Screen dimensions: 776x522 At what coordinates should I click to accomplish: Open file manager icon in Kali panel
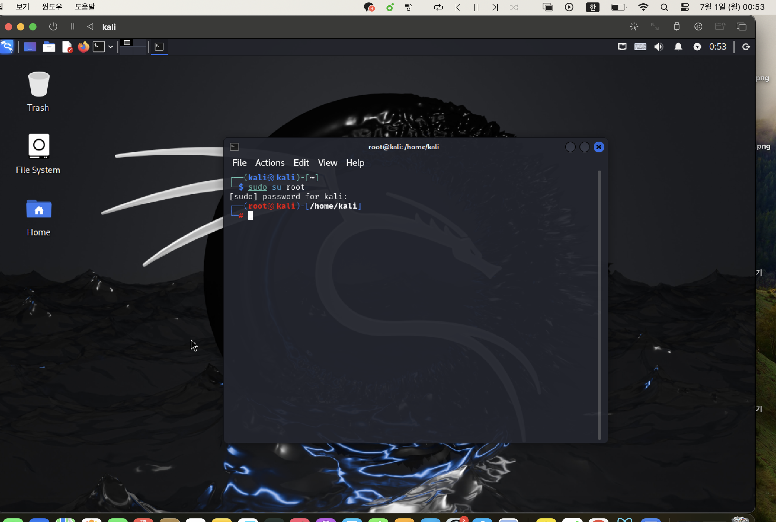pos(49,47)
